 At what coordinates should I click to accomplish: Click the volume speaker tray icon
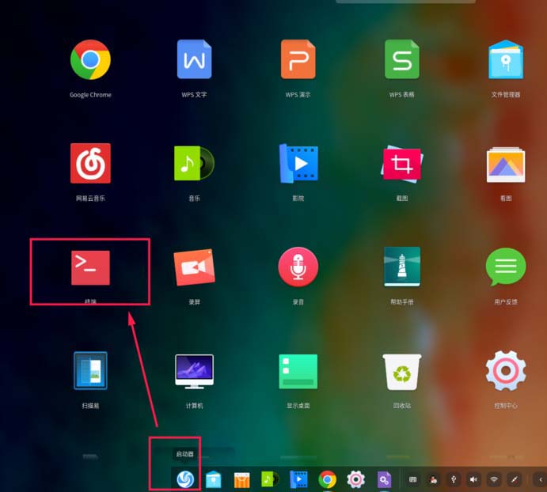pyautogui.click(x=473, y=479)
